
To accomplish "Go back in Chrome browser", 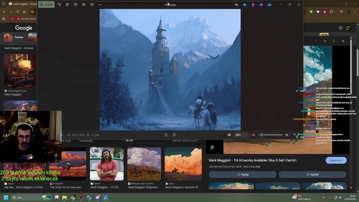I will (4, 12).
